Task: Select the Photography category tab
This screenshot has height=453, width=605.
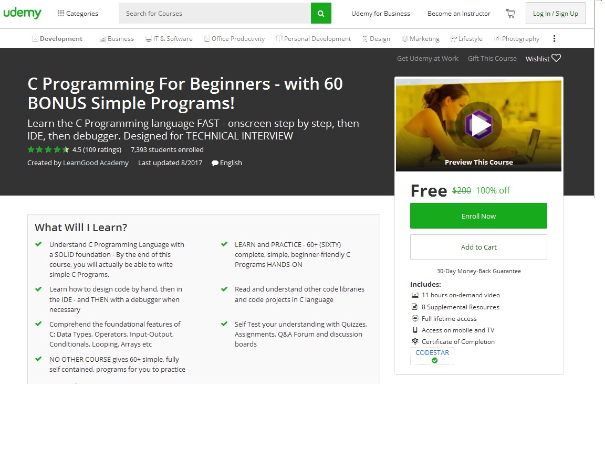Action: pyautogui.click(x=517, y=38)
